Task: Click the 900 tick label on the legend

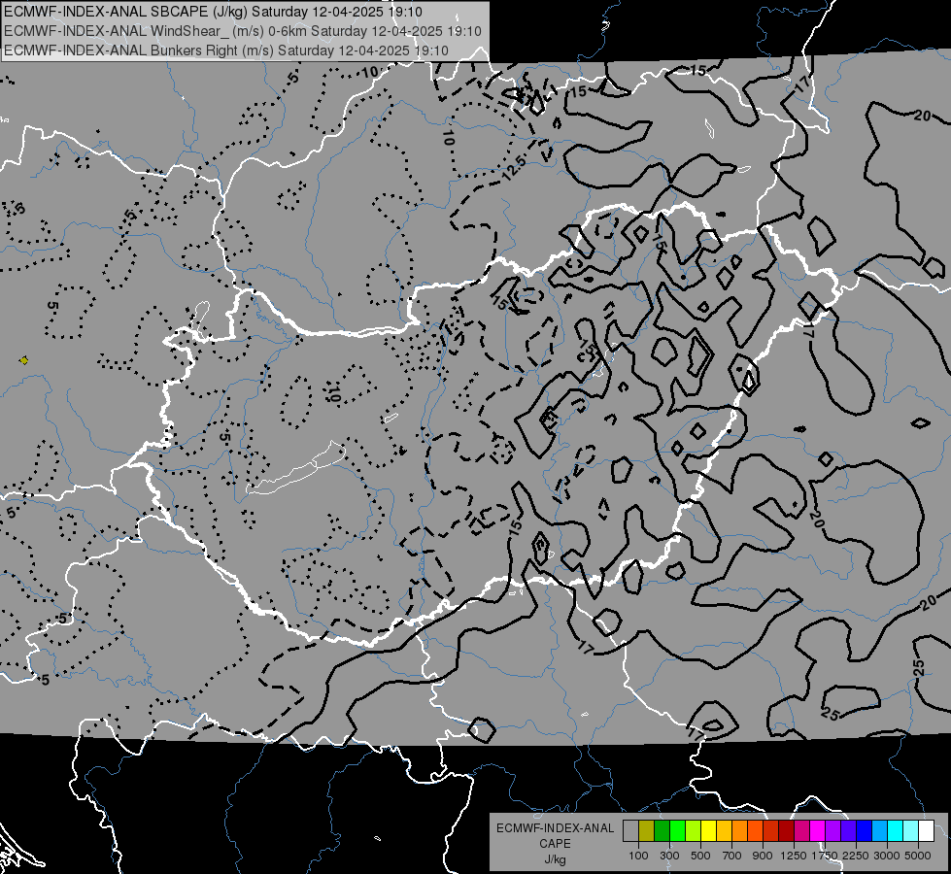Action: [763, 856]
